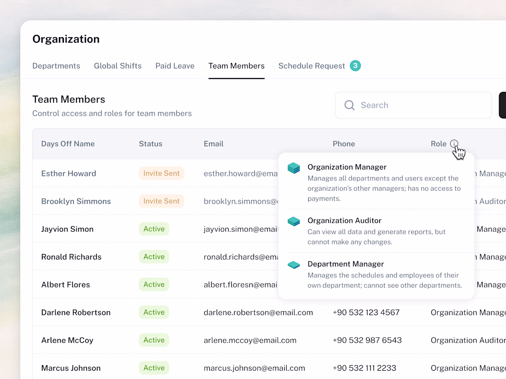
Task: Select Brooklyn Simmons in the table
Action: 76,201
